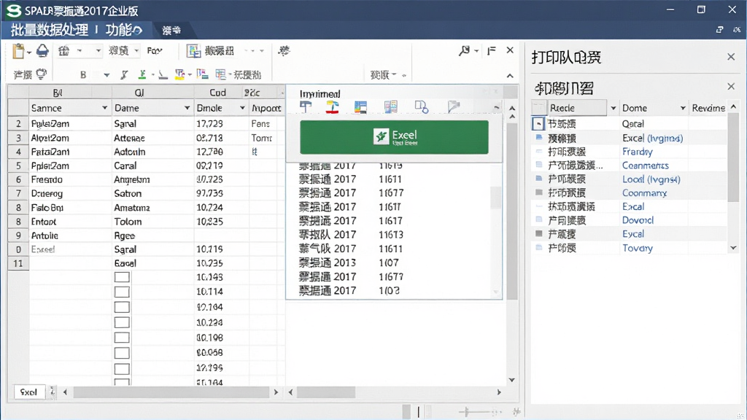
Task: Open the Dome column dropdown
Action: coord(683,108)
